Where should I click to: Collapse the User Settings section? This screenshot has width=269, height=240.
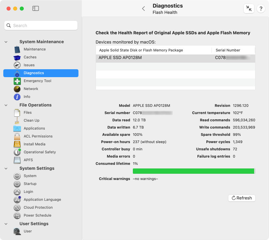coord(6,224)
